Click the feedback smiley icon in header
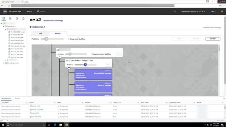Screen dimensions: 226x127 point(222,11)
